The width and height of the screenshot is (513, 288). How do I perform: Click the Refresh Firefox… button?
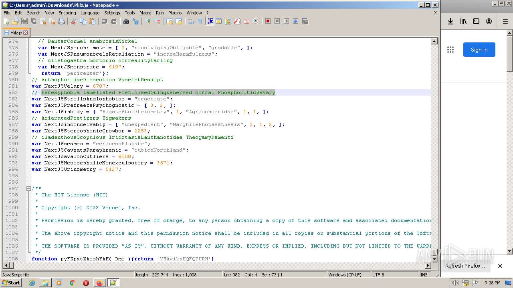(x=465, y=266)
